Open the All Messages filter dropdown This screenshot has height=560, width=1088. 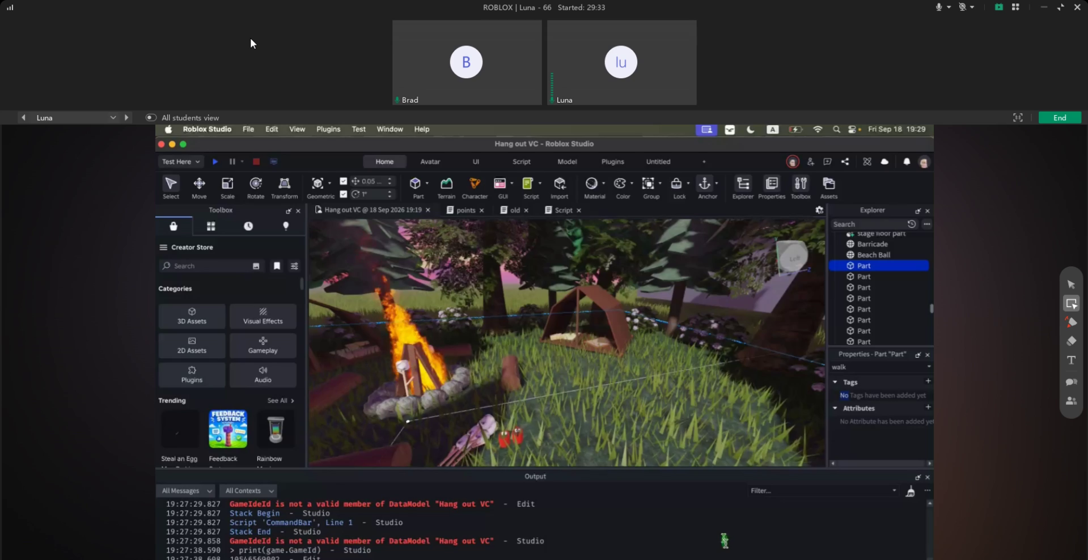[187, 491]
